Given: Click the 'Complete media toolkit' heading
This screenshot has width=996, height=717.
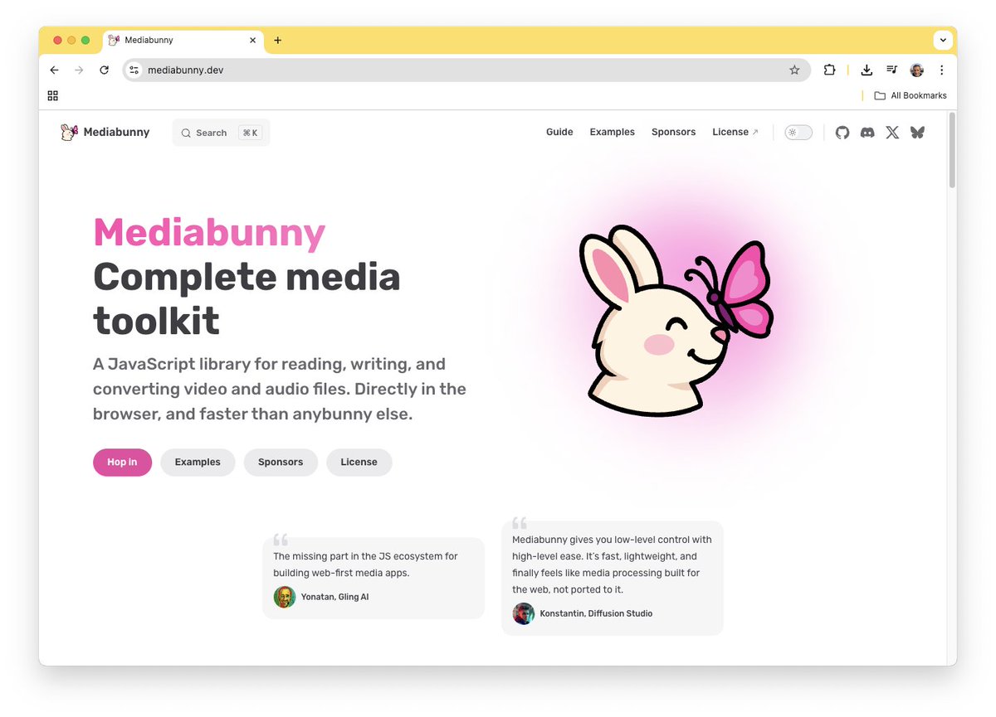Looking at the screenshot, I should pyautogui.click(x=247, y=298).
